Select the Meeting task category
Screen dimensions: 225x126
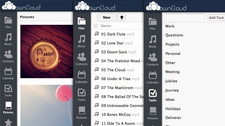(172, 72)
